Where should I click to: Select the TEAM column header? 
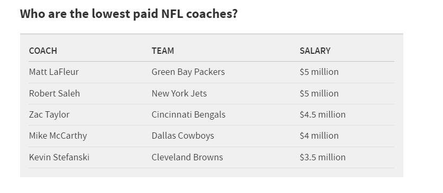(x=162, y=51)
